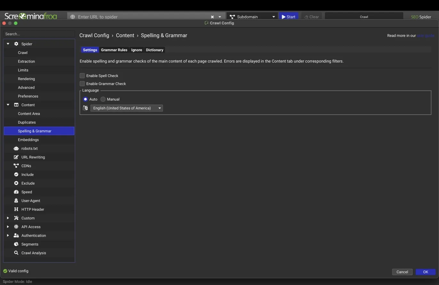Click the Start crawl button

289,17
